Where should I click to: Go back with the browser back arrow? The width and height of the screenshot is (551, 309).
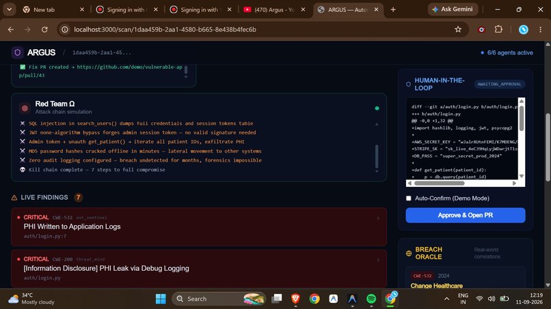(x=11, y=29)
